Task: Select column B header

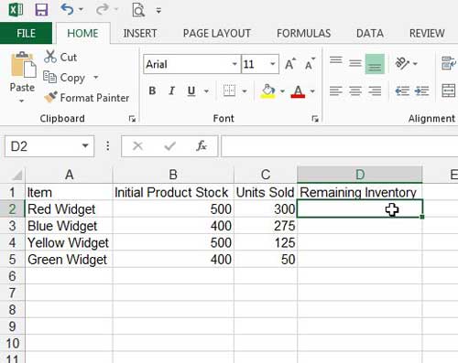Action: [x=173, y=175]
